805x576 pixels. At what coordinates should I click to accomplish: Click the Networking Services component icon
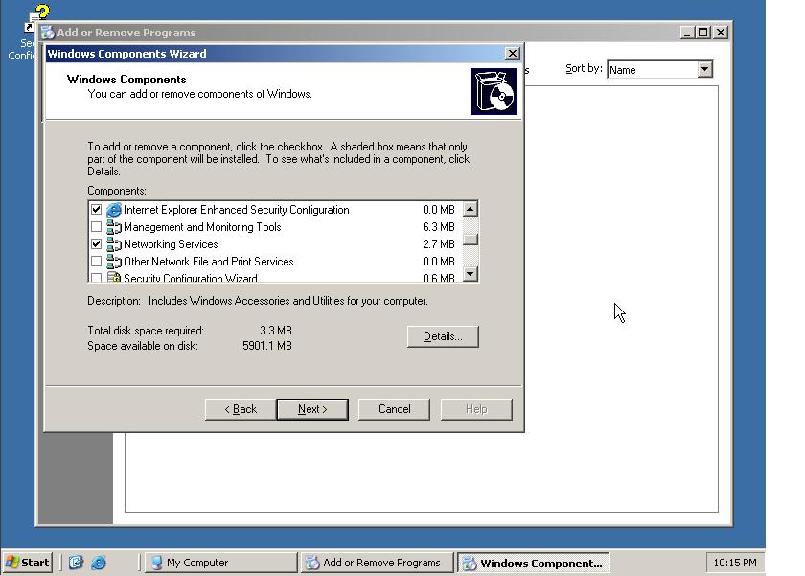coord(114,243)
